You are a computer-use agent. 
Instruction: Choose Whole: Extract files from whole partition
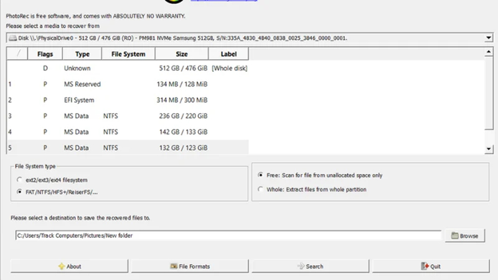[x=260, y=189]
